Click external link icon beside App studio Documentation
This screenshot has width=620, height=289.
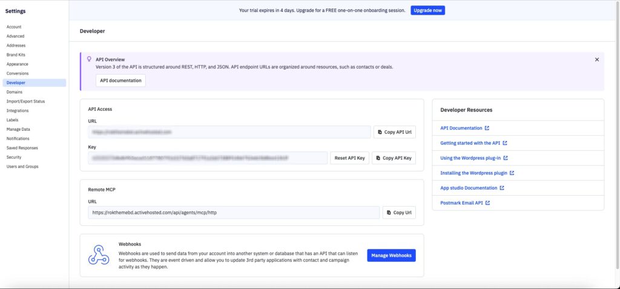(502, 188)
